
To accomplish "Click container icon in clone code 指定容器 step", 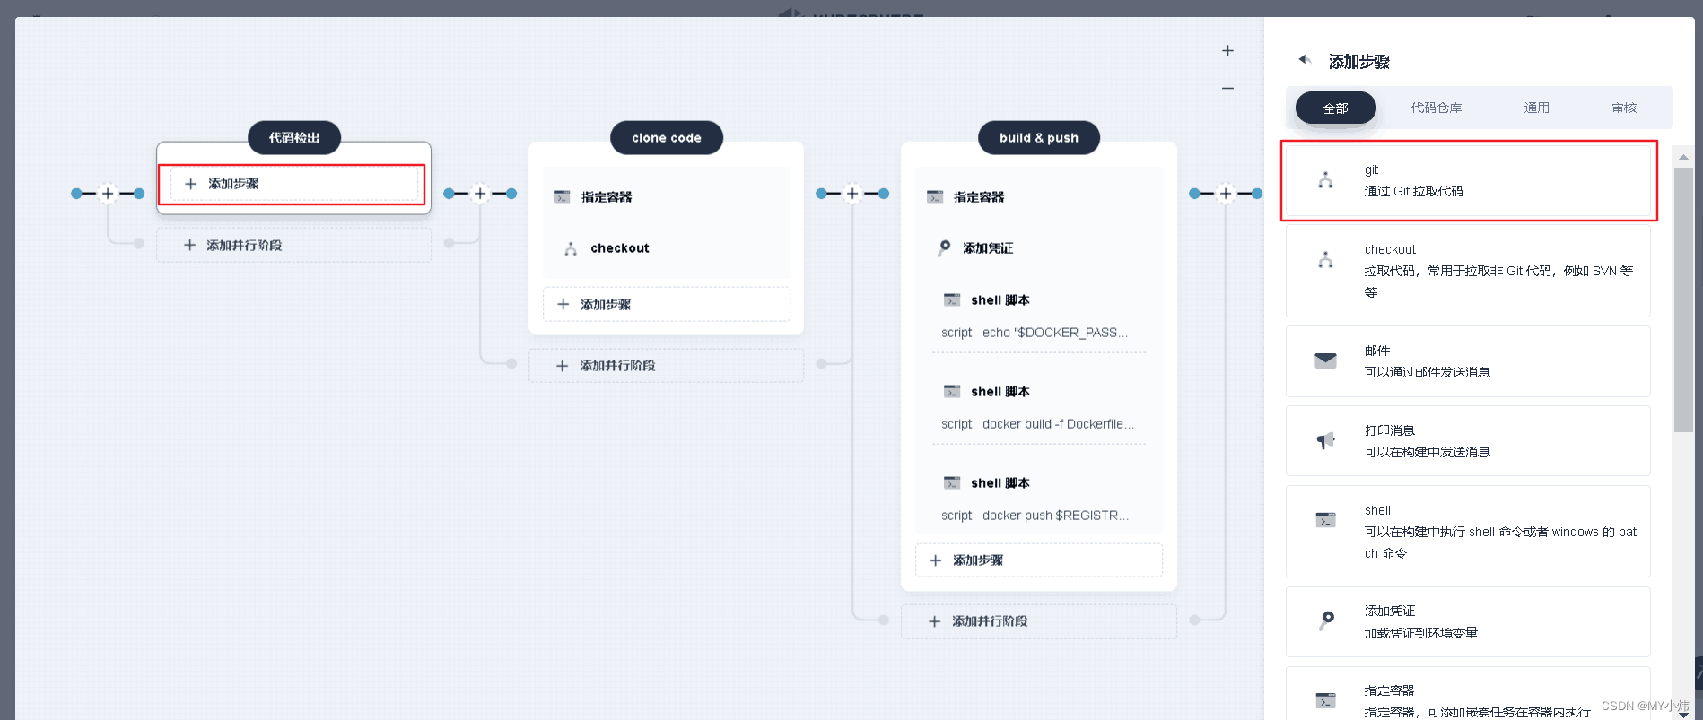I will (x=563, y=196).
